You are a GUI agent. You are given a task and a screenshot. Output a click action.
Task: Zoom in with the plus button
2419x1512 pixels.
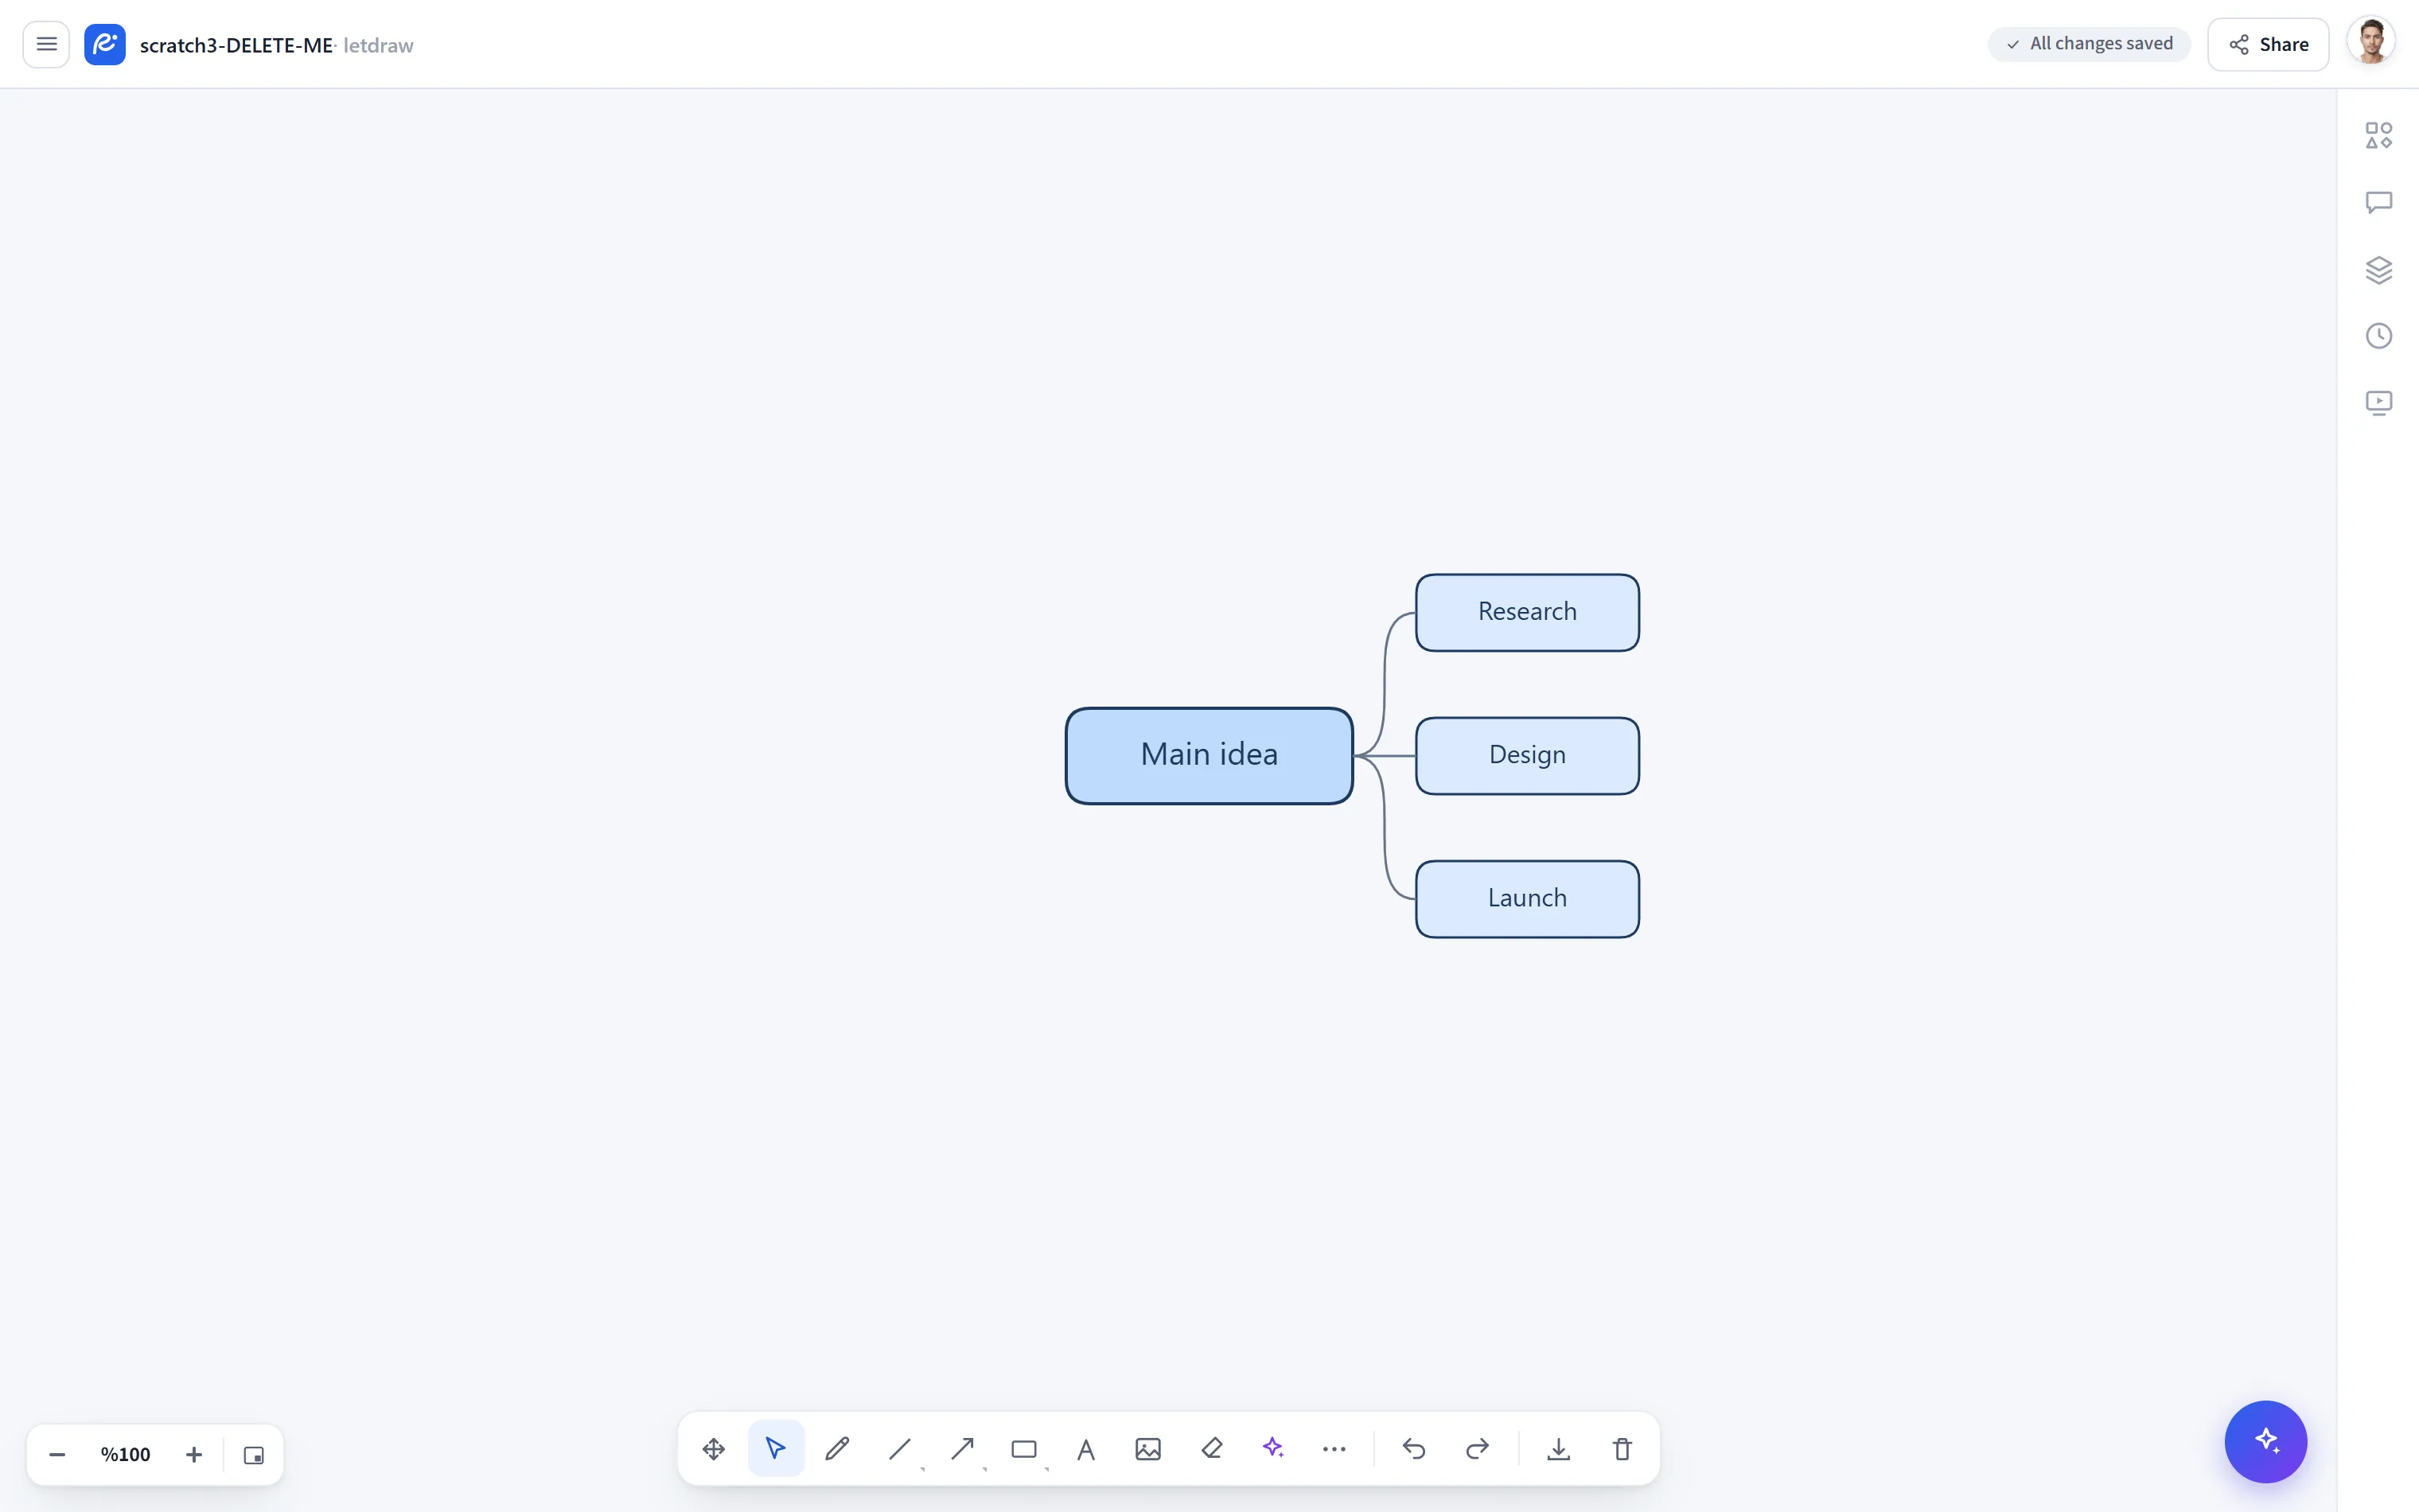pyautogui.click(x=194, y=1455)
